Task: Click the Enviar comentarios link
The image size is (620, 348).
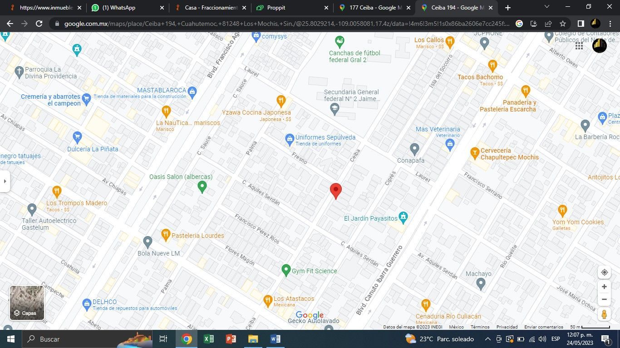Action: 544,327
